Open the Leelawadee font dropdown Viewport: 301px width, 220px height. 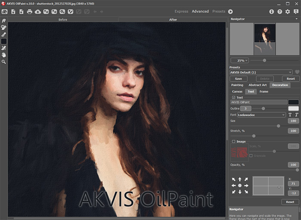pyautogui.click(x=261, y=115)
